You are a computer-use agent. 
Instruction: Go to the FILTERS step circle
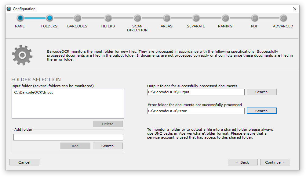click(108, 18)
